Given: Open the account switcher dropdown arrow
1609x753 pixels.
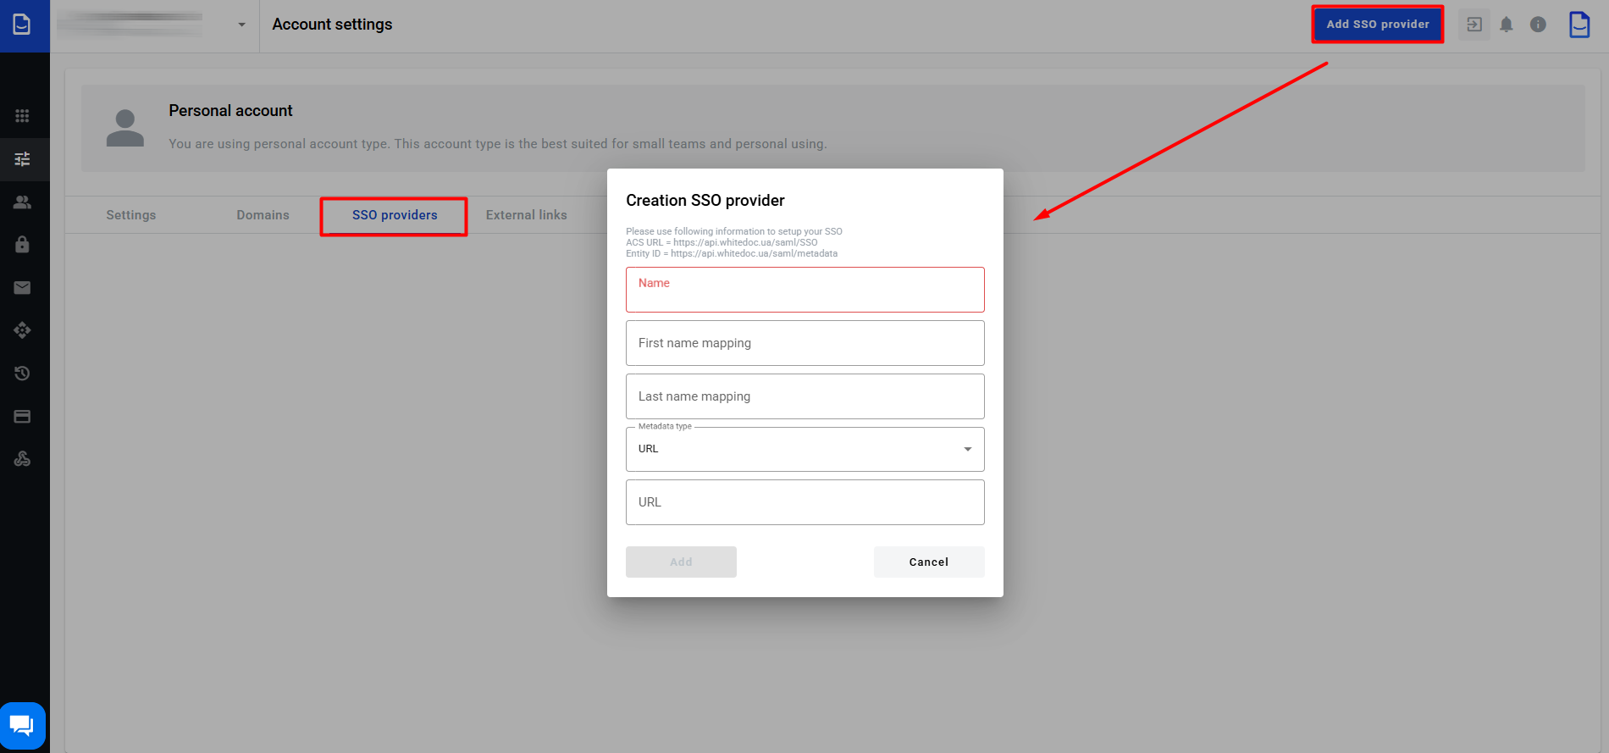Looking at the screenshot, I should pos(242,25).
